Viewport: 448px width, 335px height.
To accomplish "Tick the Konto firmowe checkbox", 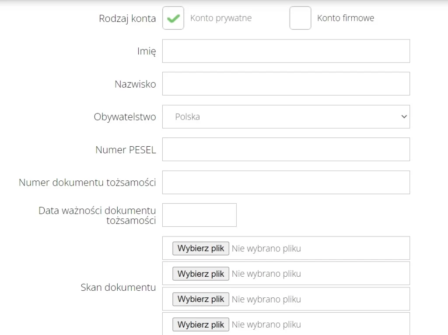I will (x=300, y=18).
